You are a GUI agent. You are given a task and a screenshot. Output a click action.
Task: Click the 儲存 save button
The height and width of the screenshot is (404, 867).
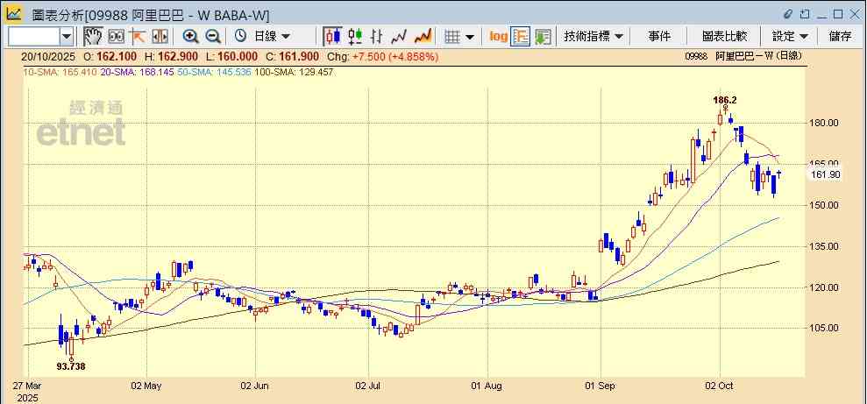[x=840, y=36]
